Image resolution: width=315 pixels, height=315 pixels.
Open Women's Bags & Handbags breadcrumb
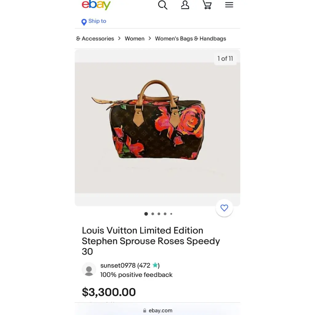point(190,38)
